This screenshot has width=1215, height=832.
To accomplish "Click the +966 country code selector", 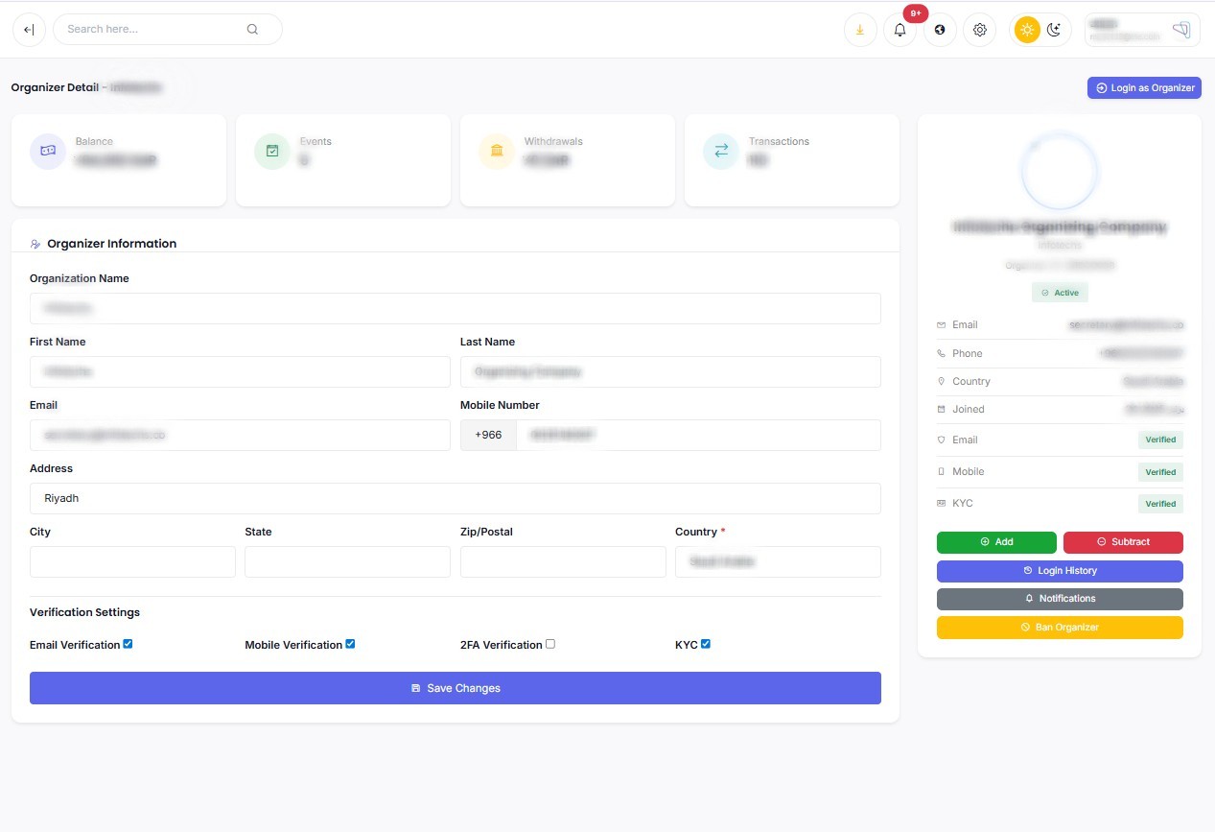I will [488, 435].
